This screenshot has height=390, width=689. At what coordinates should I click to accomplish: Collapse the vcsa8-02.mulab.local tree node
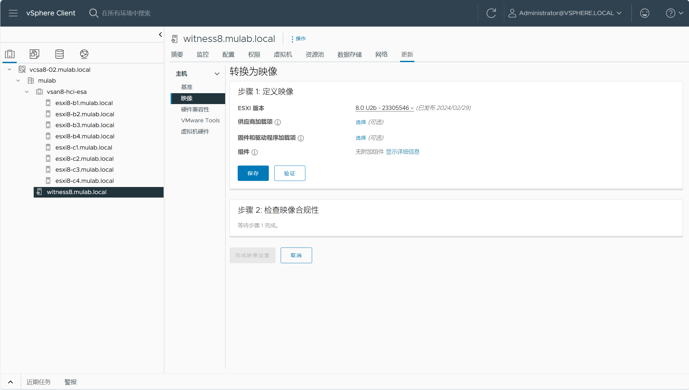pyautogui.click(x=10, y=69)
